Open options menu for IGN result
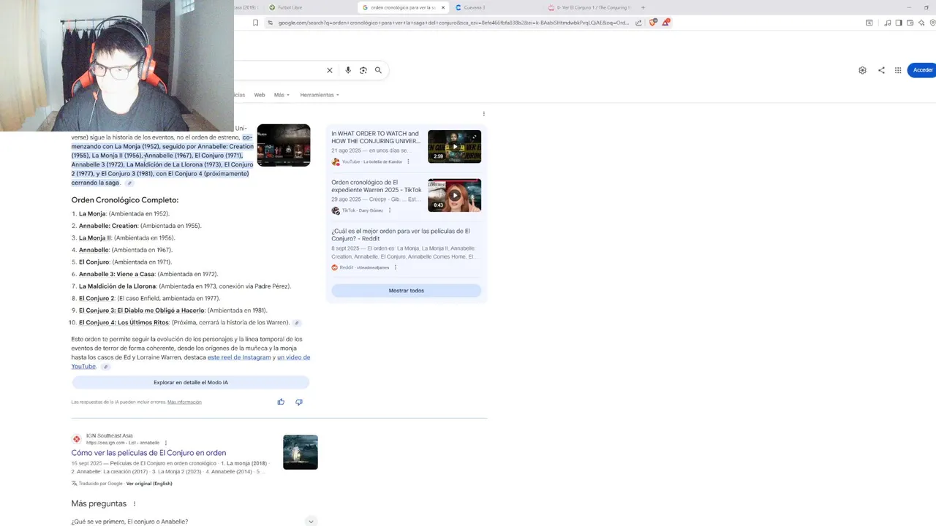This screenshot has height=526, width=936. (166, 443)
